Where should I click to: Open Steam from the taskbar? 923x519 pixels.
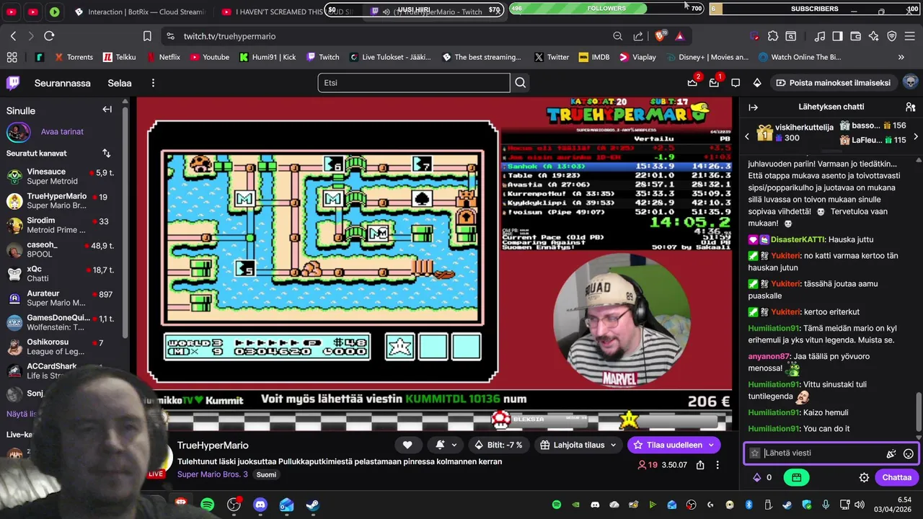[x=313, y=505]
